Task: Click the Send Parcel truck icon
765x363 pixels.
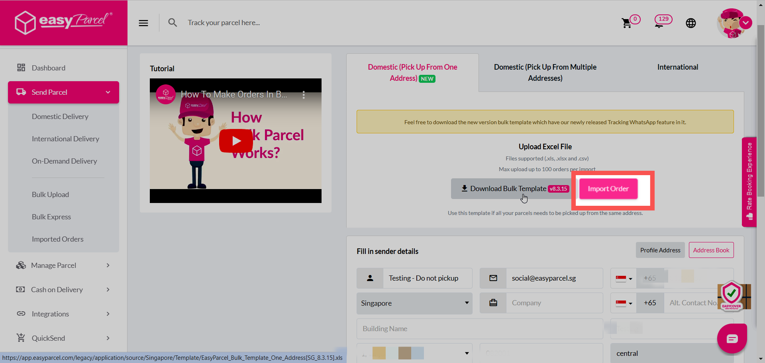Action: [x=21, y=92]
